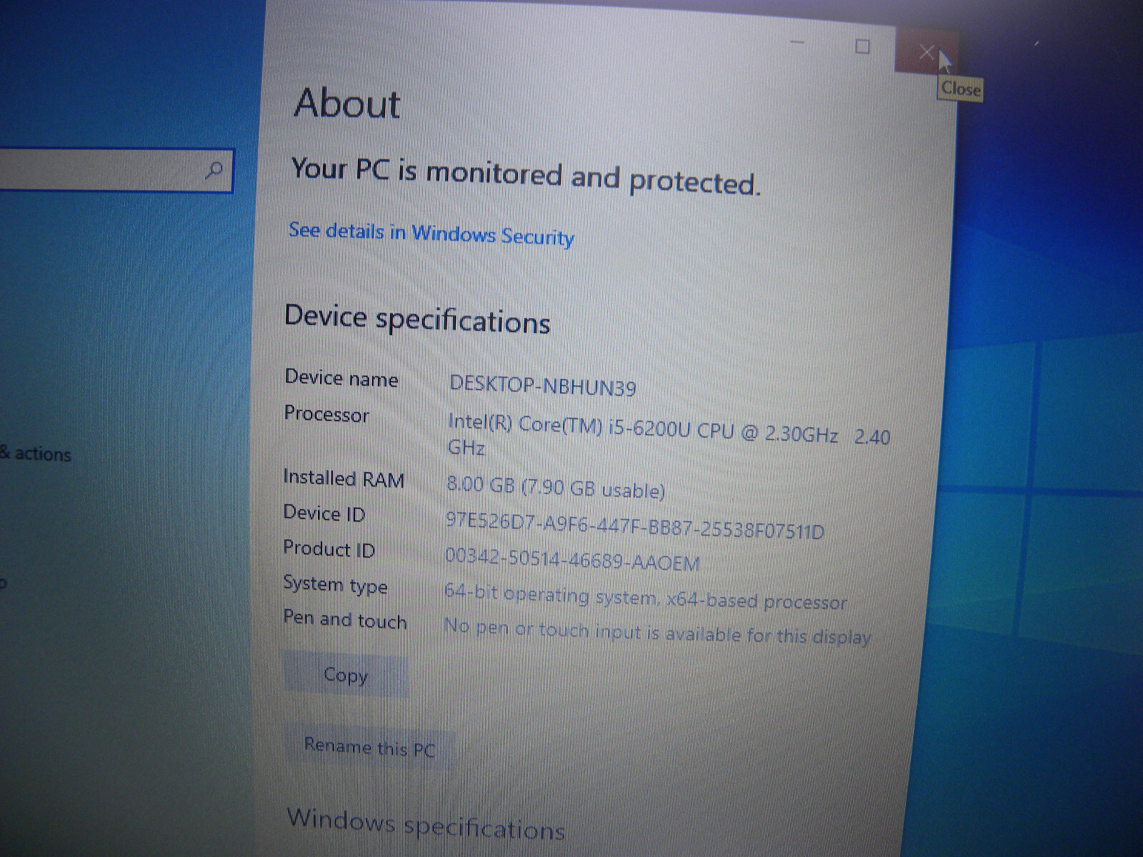The image size is (1143, 857).
Task: Click the Device ID label
Action: point(324,513)
